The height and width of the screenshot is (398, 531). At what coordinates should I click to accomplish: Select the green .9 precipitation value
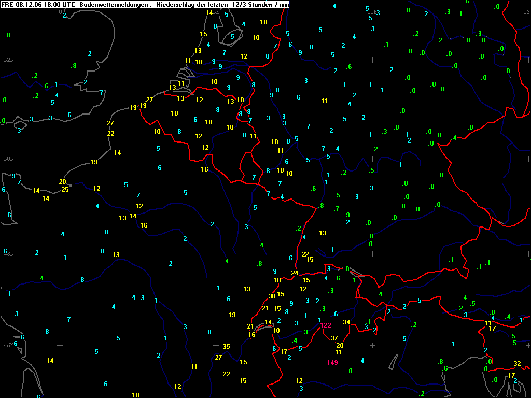click(x=347, y=215)
